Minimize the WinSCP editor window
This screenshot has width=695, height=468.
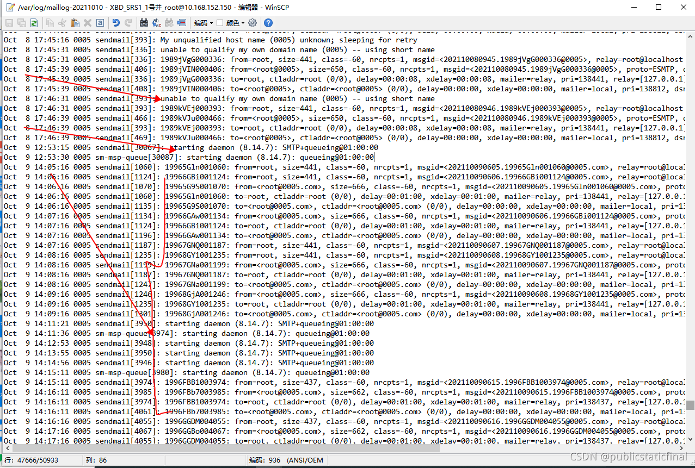point(634,8)
